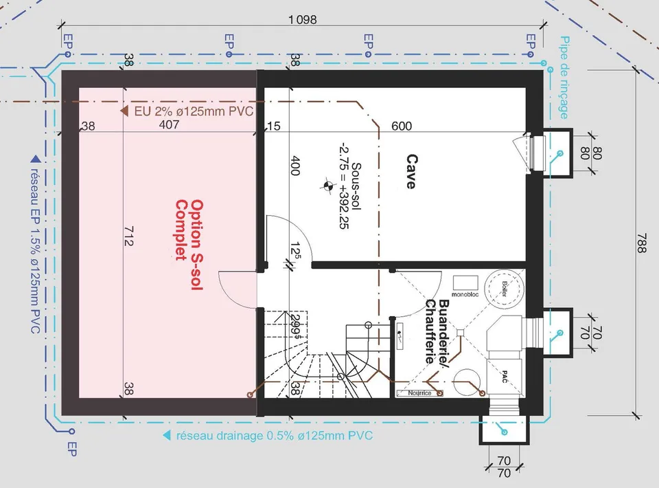Select the 400 vertical dimension
659x488 pixels.
[295, 166]
